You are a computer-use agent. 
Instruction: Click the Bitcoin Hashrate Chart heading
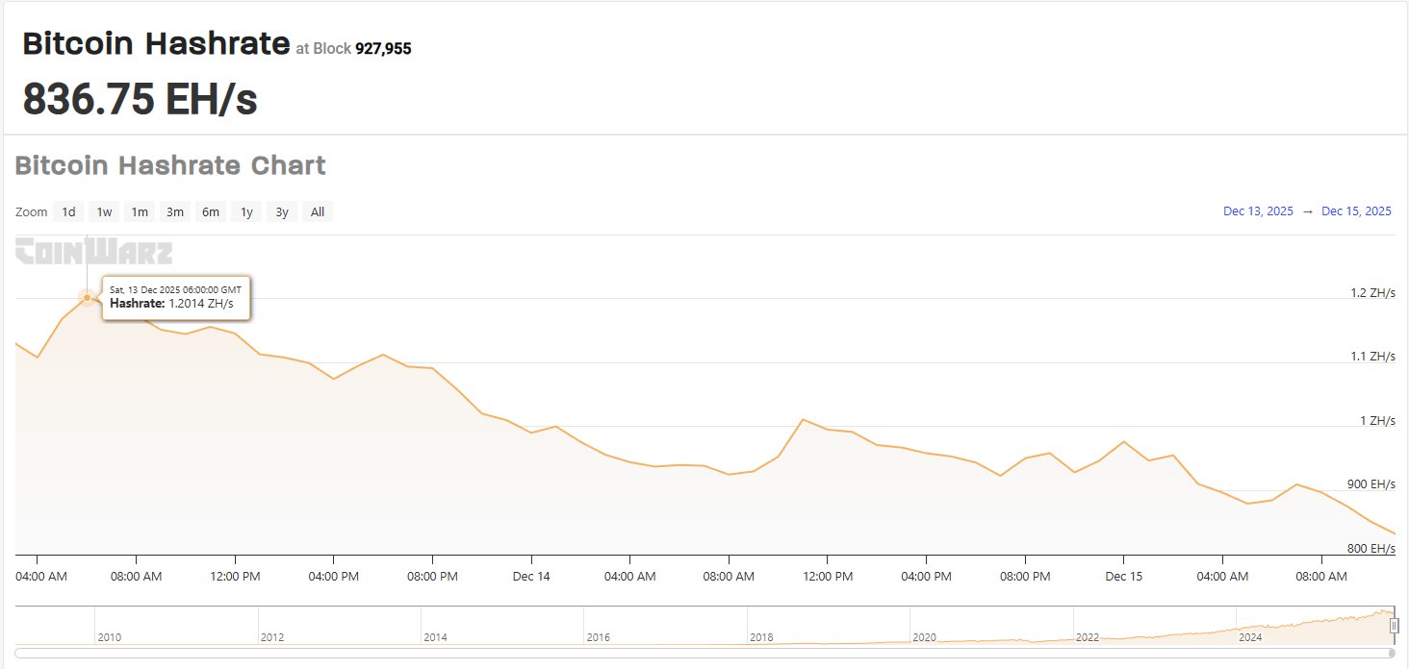click(170, 165)
